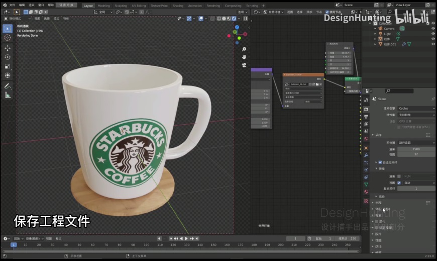Switch to the Shading workspace tab
The height and width of the screenshot is (261, 437).
[x=178, y=6]
